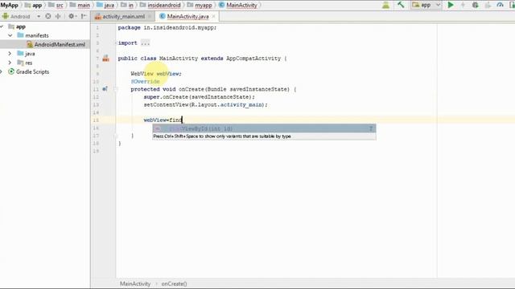Open the project panel gear settings
515x289 pixels.
(72, 16)
